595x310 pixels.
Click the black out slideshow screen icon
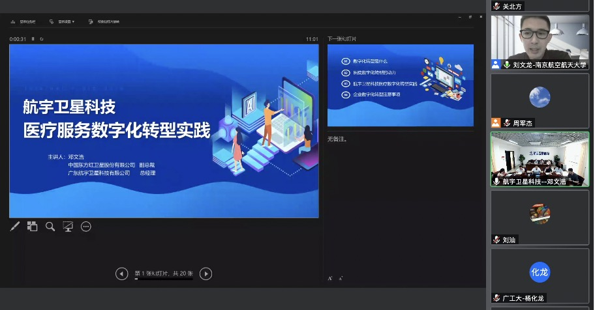[x=68, y=227]
